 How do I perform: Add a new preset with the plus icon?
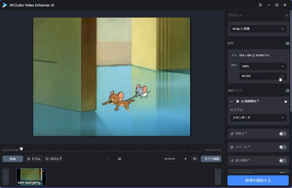pyautogui.click(x=287, y=15)
